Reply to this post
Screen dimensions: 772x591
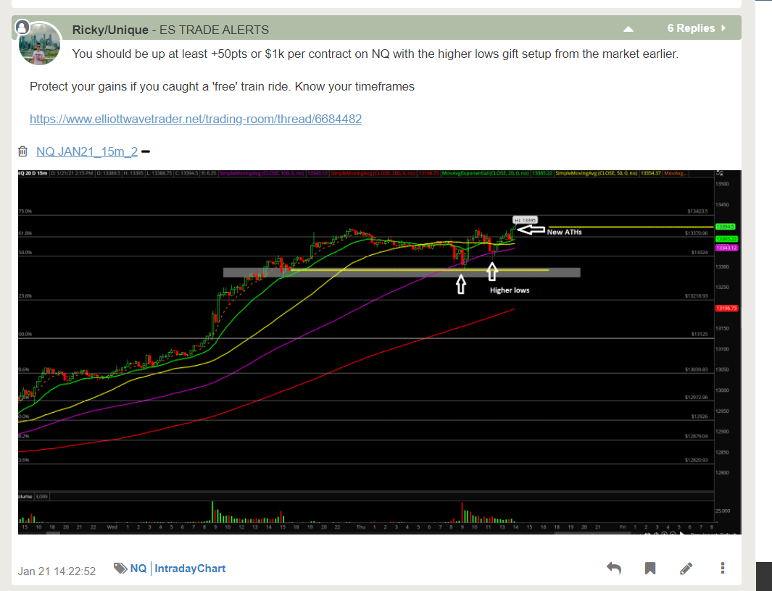click(614, 569)
